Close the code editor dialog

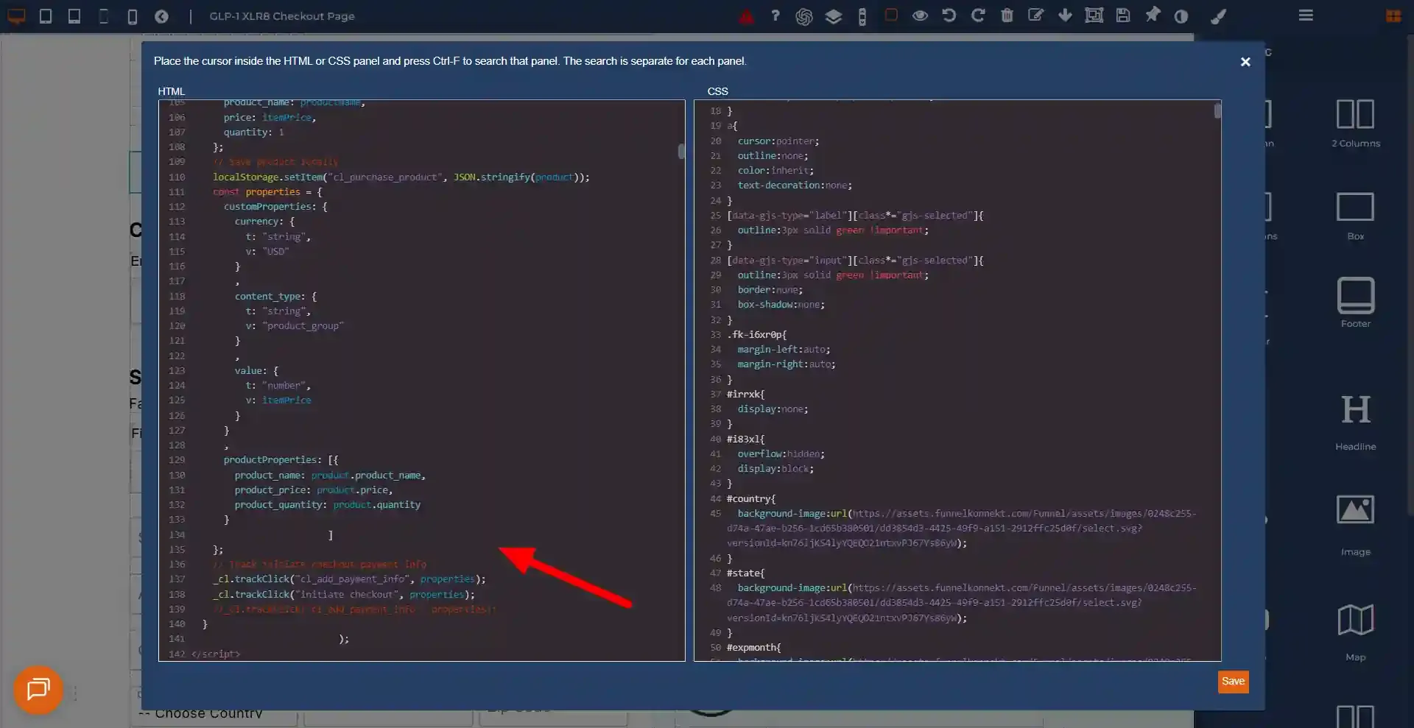pyautogui.click(x=1245, y=62)
